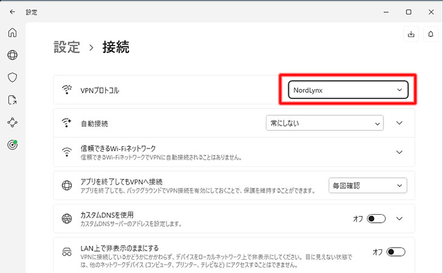Click the 設定 breadcrumb link

67,47
